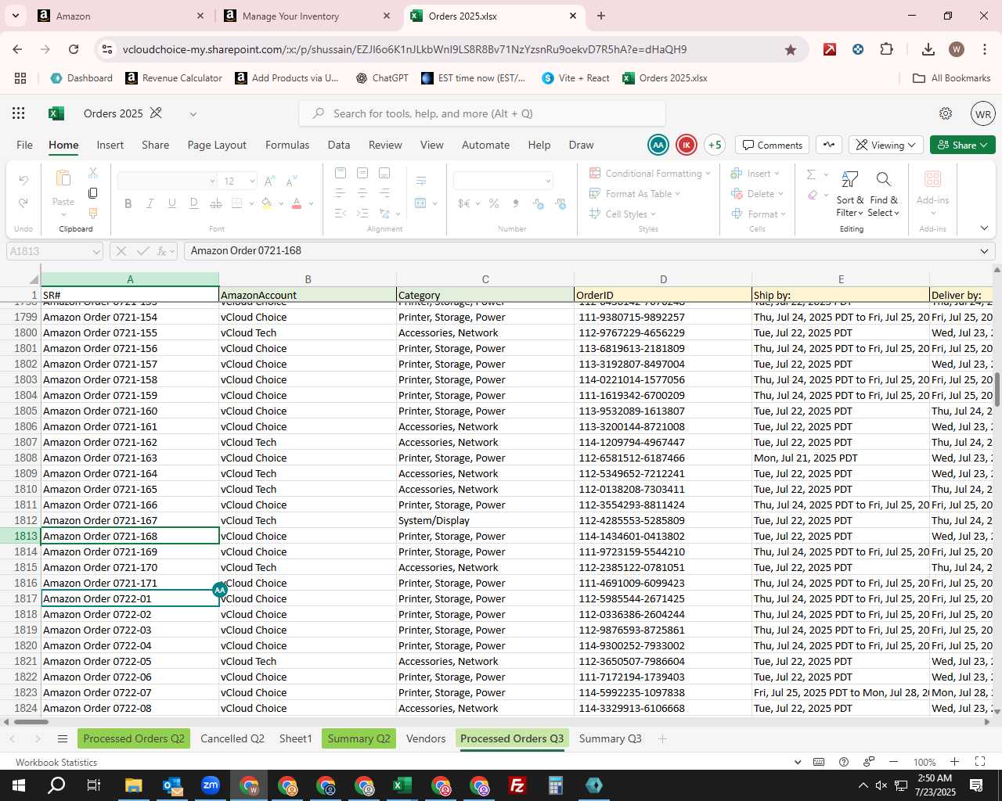Click the AutoSum sigma icon
1002x801 pixels.
click(x=811, y=174)
